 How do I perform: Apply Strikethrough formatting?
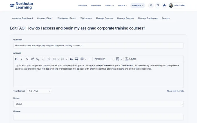pos(27,59)
